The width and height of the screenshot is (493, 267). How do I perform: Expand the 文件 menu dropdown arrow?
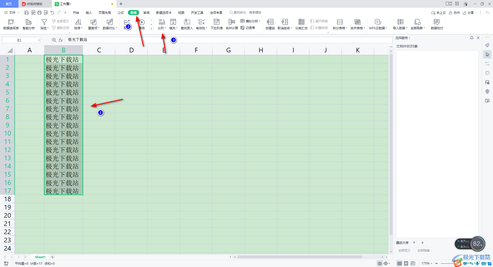pos(19,13)
